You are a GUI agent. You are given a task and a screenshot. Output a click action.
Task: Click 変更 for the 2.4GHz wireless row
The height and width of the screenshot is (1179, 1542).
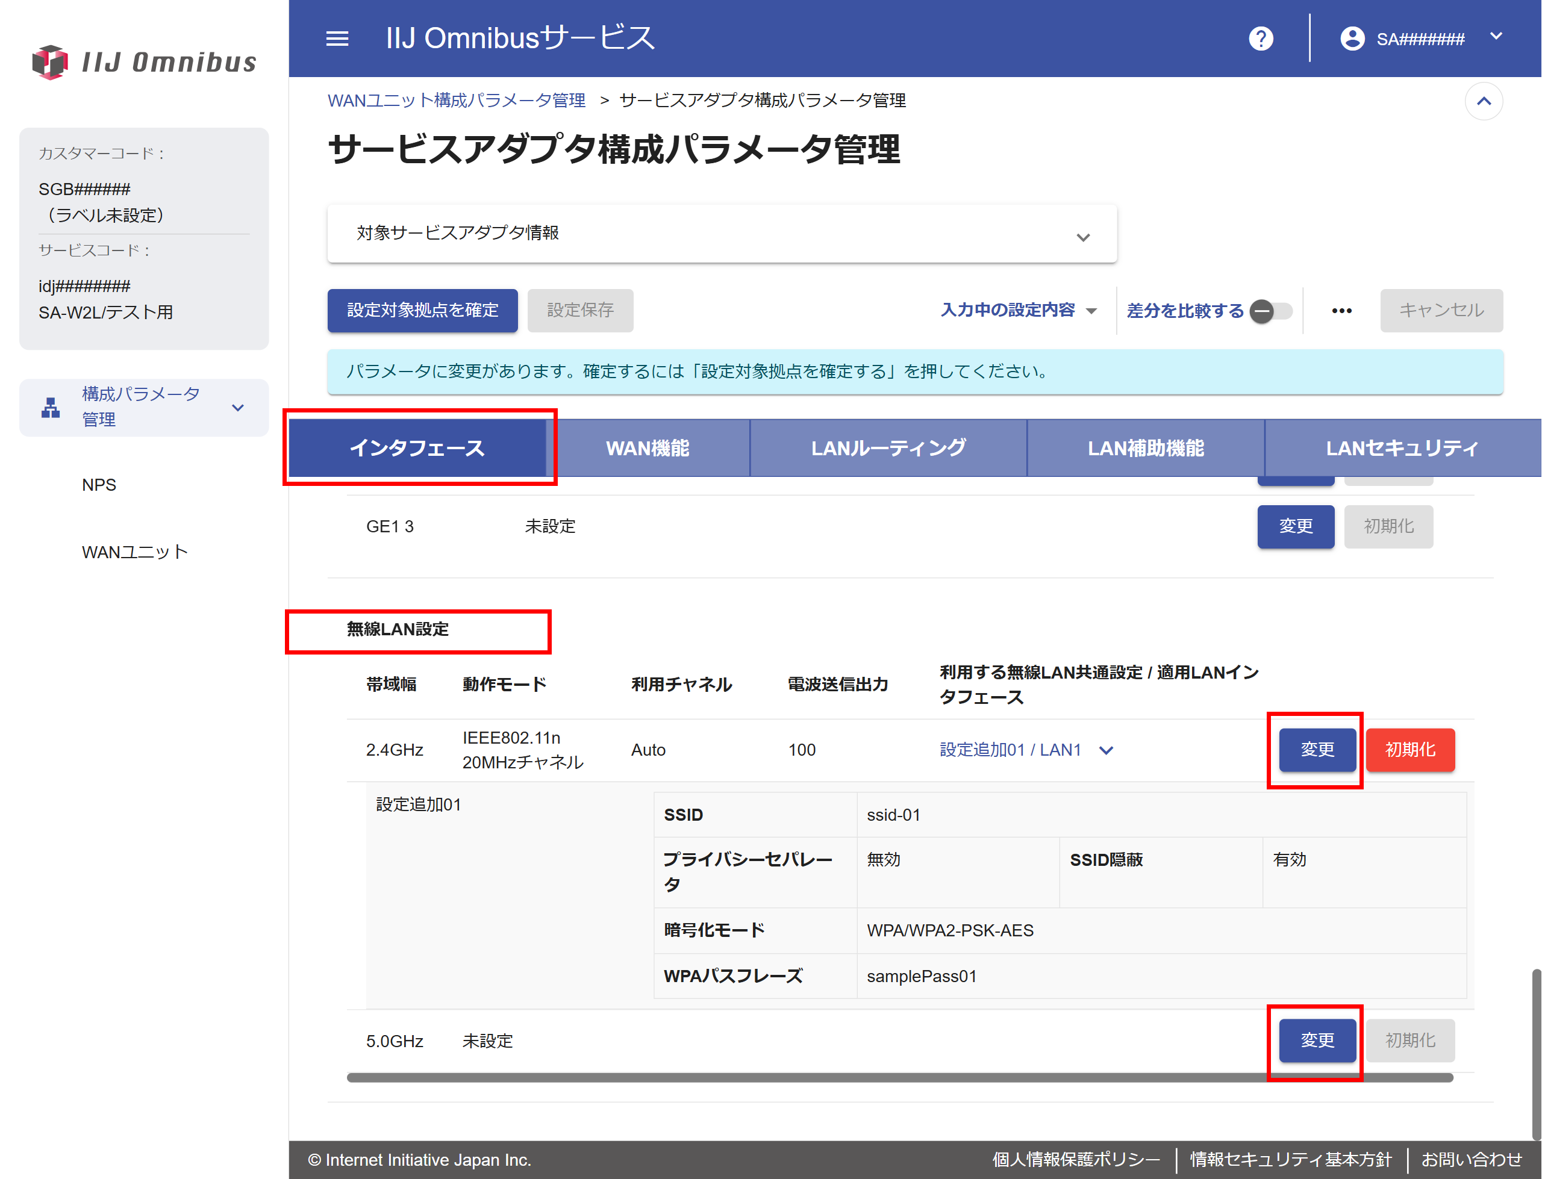(1317, 750)
